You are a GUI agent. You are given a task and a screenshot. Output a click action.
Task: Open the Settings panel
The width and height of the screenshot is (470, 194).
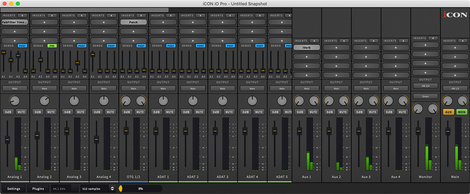tap(14, 189)
